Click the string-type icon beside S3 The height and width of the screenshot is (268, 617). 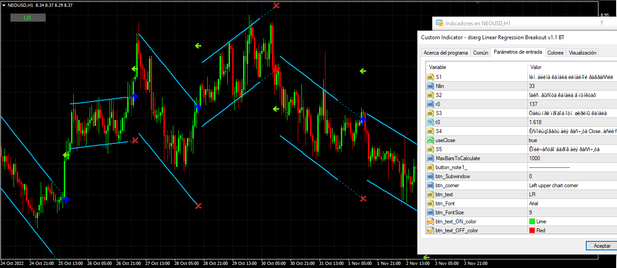pyautogui.click(x=430, y=113)
